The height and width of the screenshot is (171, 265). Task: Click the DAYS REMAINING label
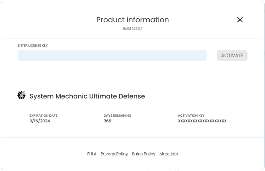117,115
